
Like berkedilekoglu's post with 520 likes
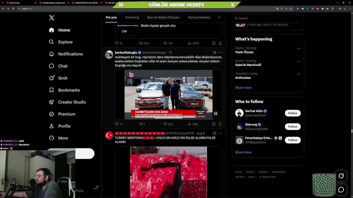(168, 124)
